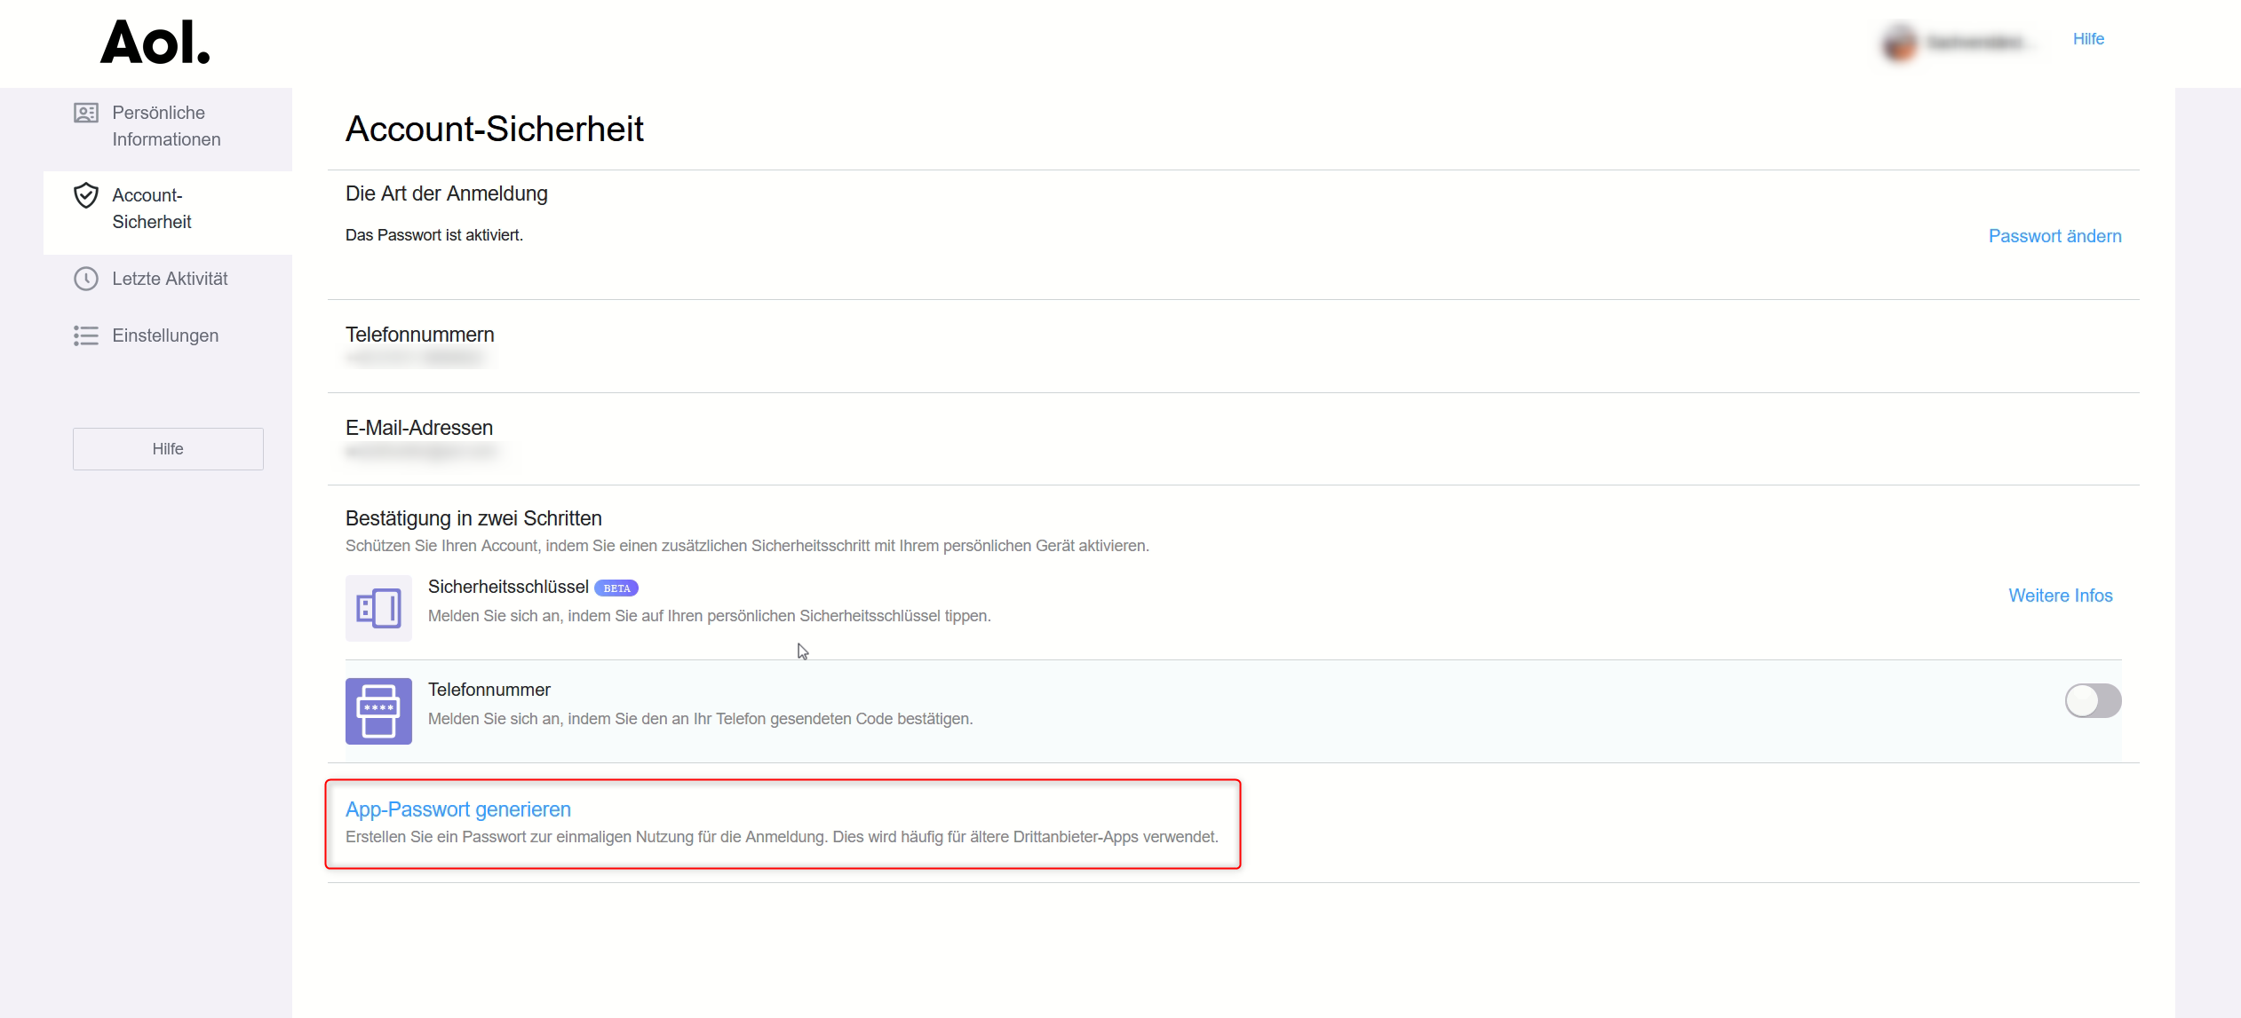
Task: Click the Account-Sicherheit page title
Action: click(x=495, y=129)
